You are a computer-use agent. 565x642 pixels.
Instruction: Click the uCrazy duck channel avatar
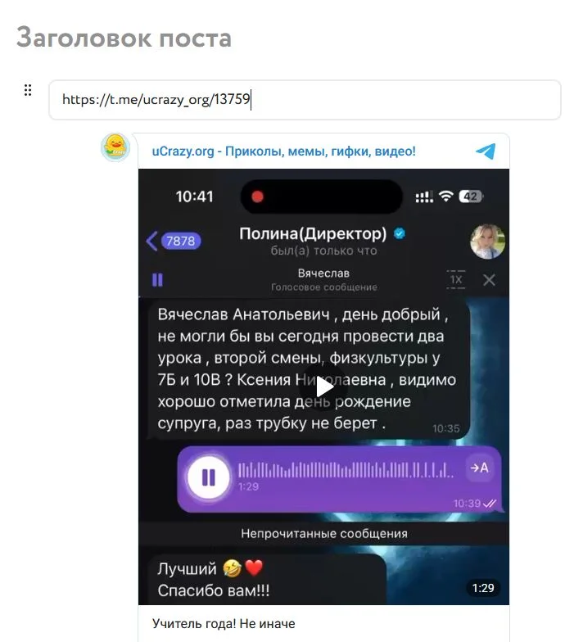[115, 147]
